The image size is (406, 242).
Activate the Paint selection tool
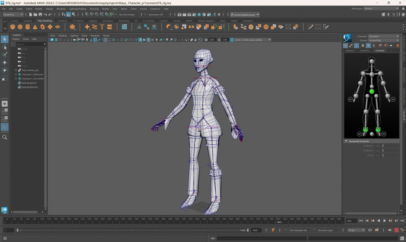[x=5, y=55]
